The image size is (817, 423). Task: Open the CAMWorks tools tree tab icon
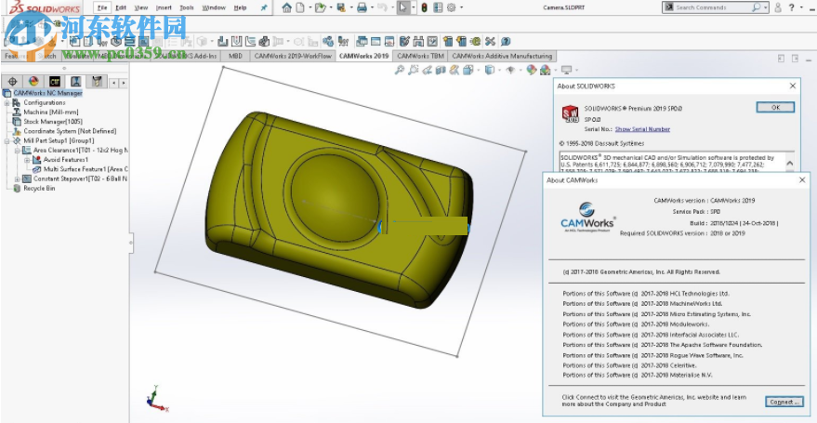pyautogui.click(x=97, y=82)
